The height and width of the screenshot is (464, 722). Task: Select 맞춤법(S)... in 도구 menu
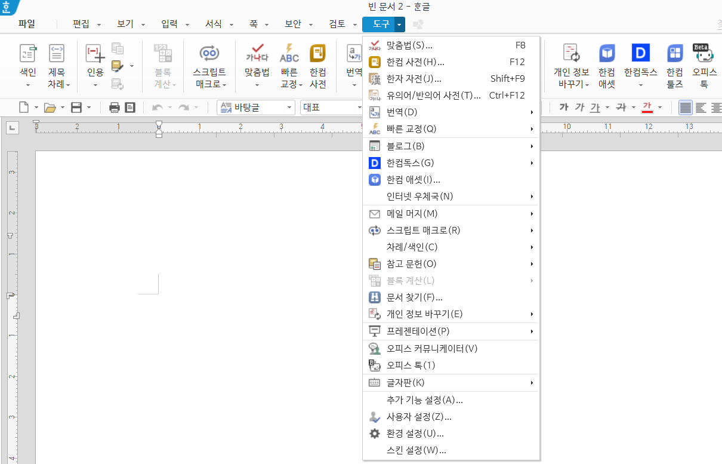[451, 45]
